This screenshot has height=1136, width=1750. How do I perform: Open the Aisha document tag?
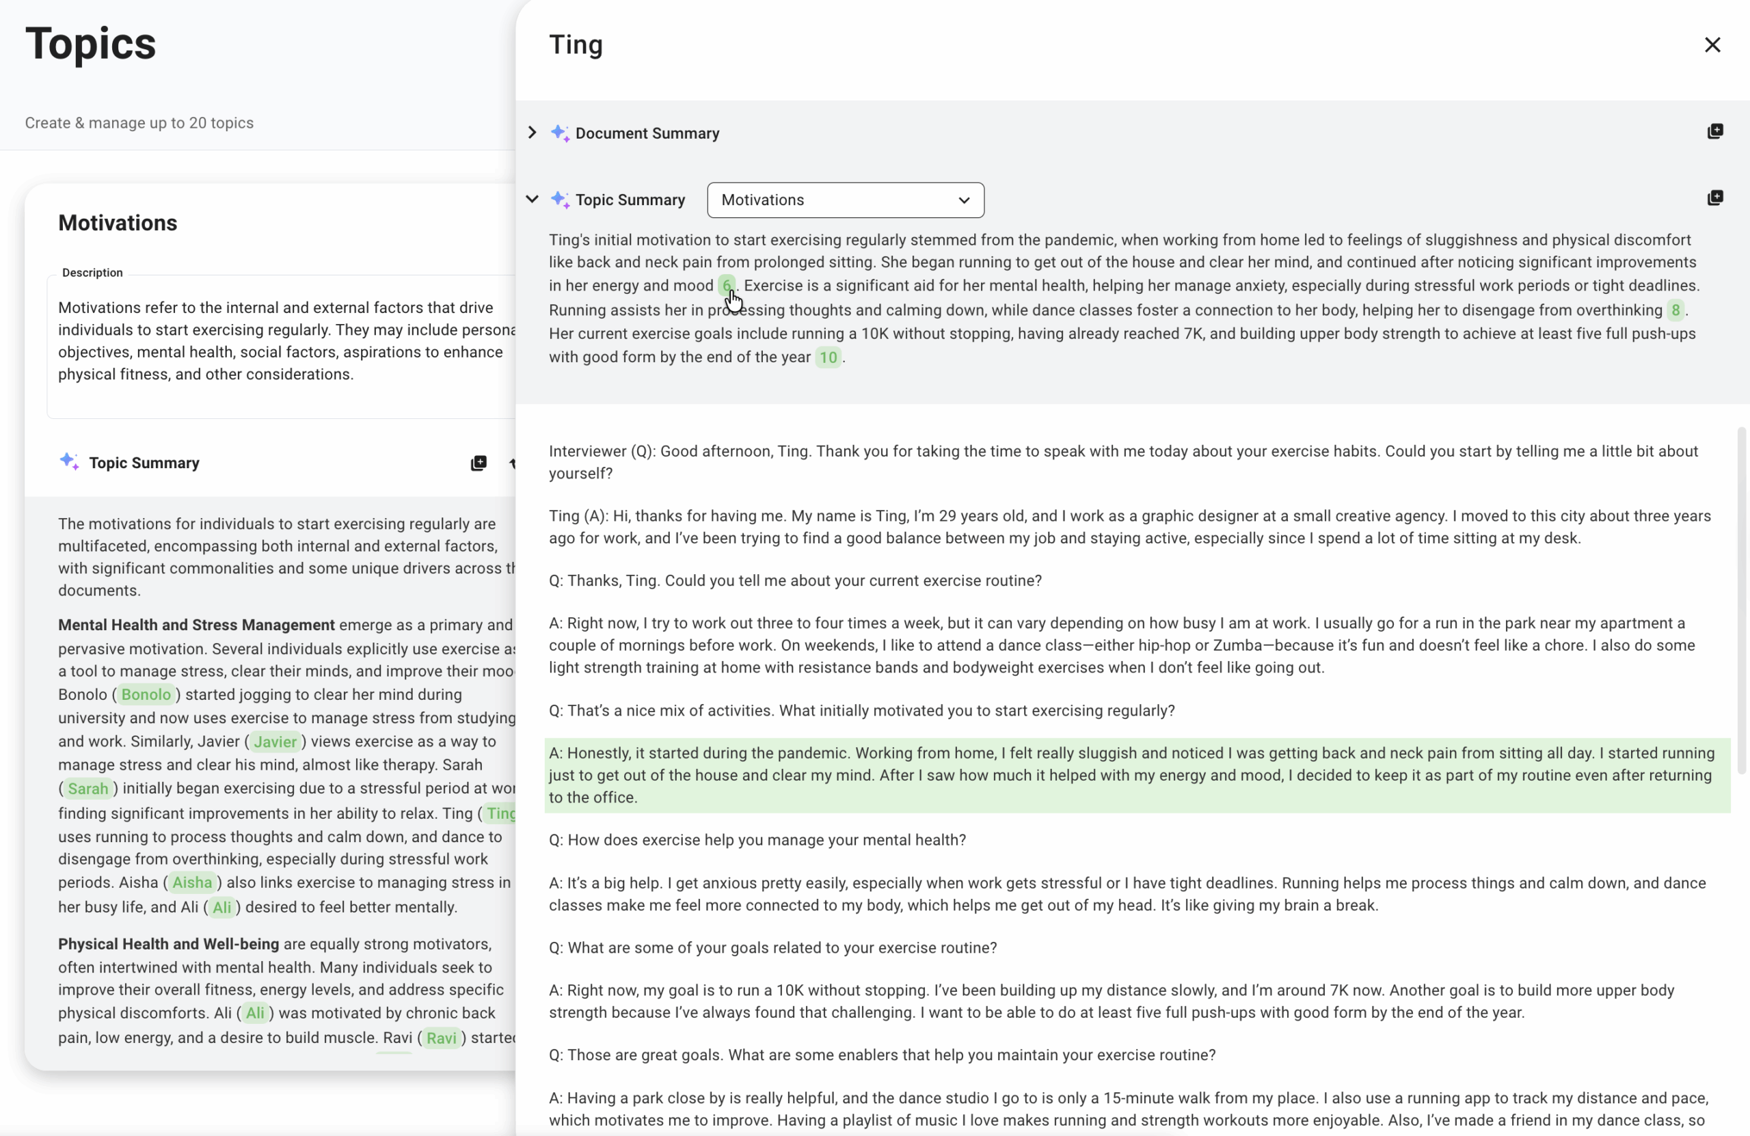coord(192,882)
